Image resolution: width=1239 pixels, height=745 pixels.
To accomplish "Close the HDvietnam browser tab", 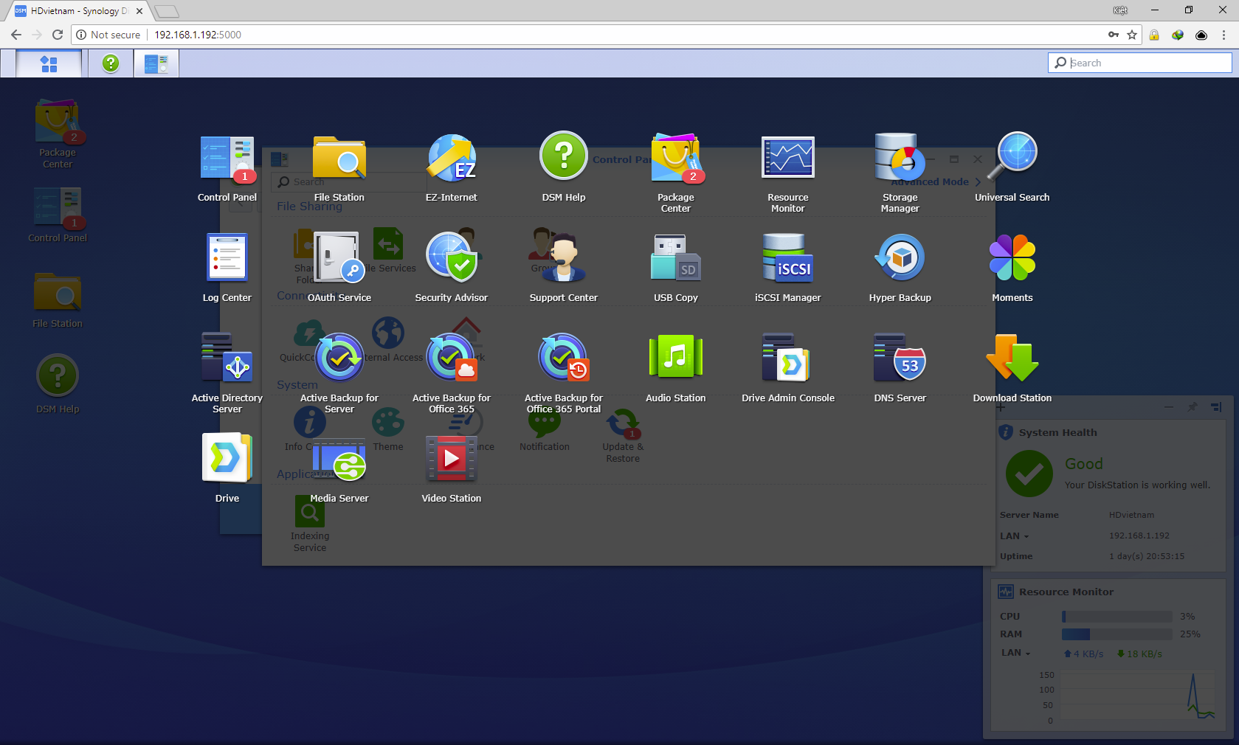I will tap(139, 11).
